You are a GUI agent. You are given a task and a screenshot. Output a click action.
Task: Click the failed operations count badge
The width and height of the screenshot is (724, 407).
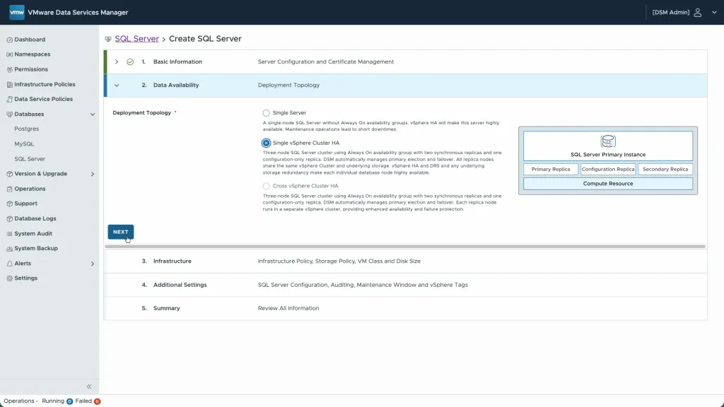pyautogui.click(x=97, y=401)
